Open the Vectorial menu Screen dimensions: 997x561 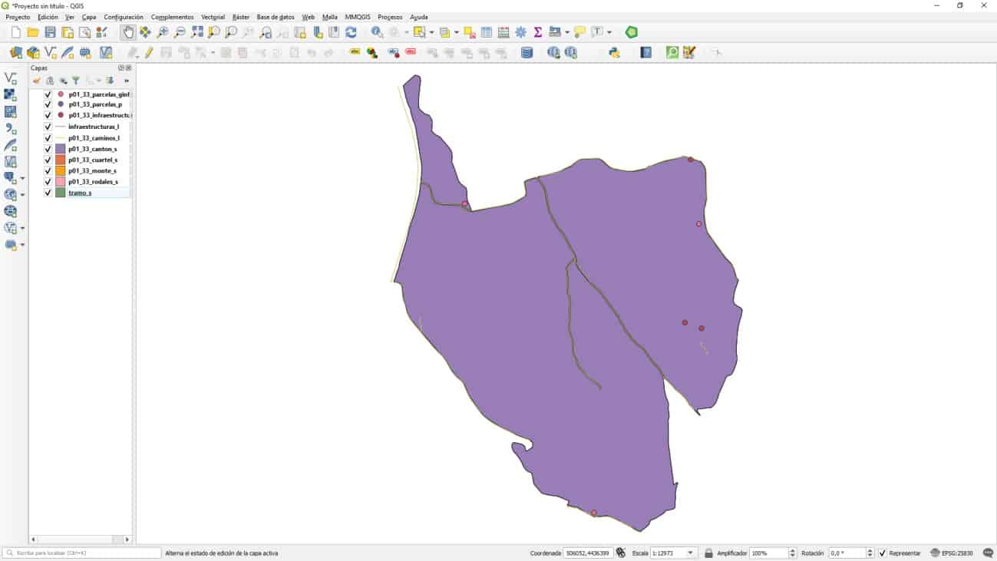tap(213, 17)
